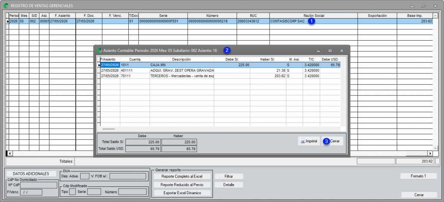
Task: Open the Detalle button
Action: 229,185
